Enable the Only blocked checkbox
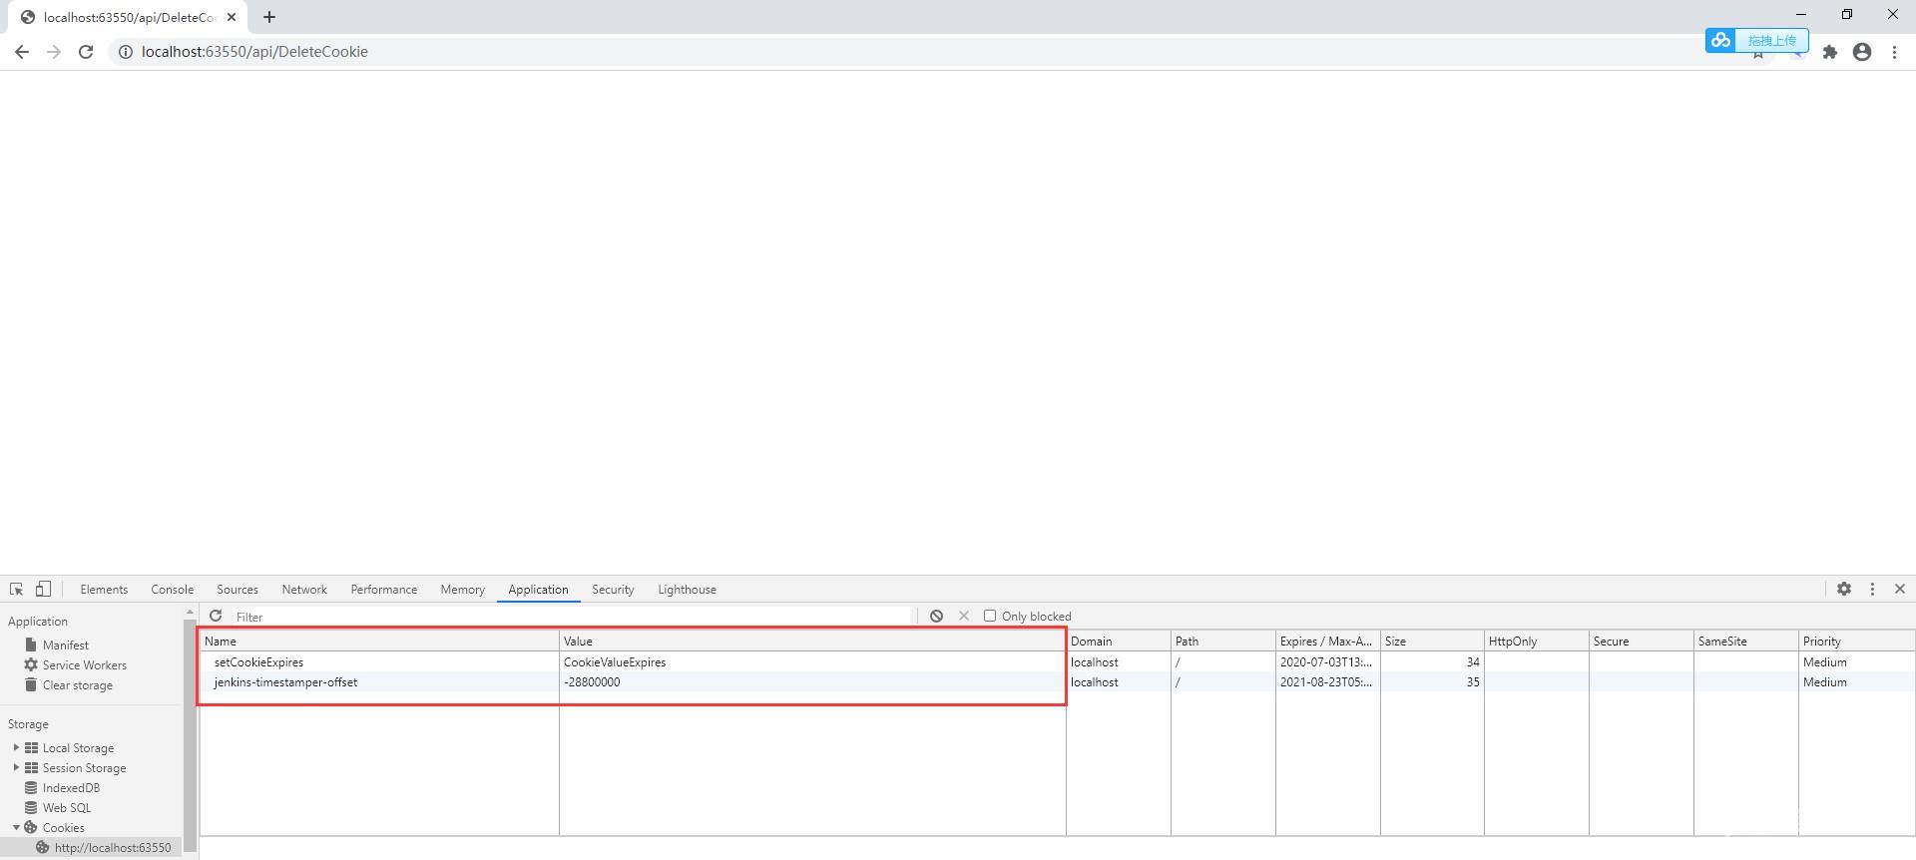Viewport: 1916px width, 860px height. [990, 617]
